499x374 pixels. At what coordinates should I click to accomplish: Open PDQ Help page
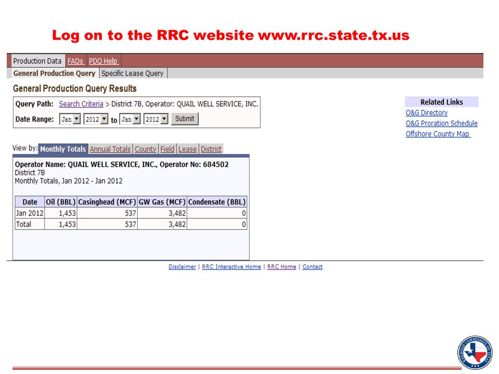tap(103, 61)
